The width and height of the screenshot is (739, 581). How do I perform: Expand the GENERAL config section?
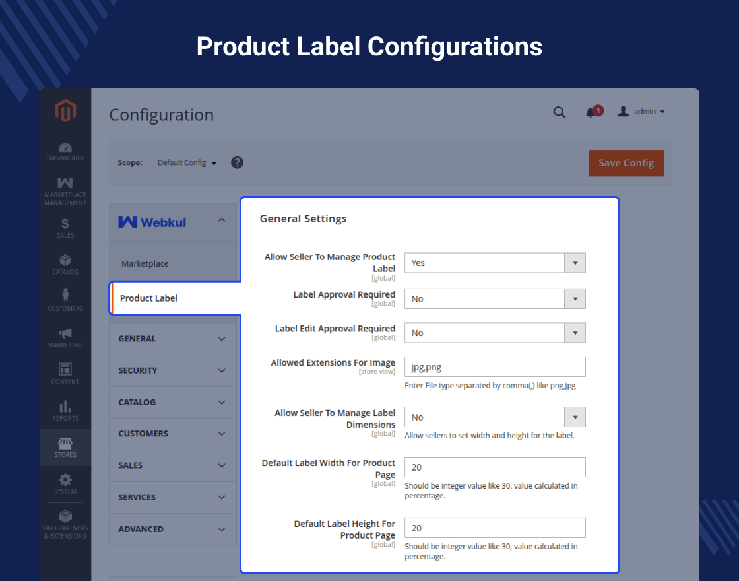tap(173, 339)
